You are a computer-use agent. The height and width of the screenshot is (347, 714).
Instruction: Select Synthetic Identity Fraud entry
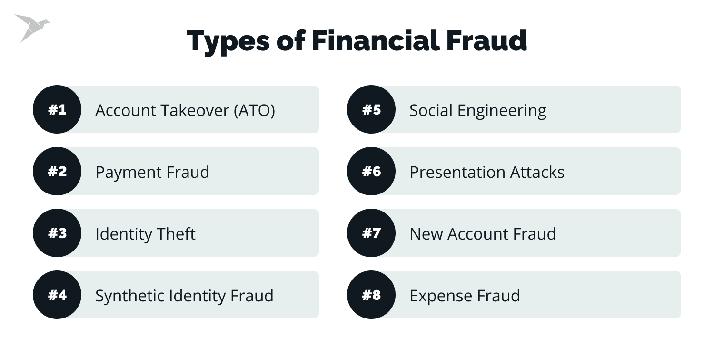(184, 296)
